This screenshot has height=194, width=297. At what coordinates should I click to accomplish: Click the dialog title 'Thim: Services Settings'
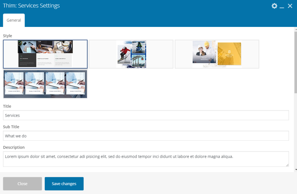tap(31, 6)
